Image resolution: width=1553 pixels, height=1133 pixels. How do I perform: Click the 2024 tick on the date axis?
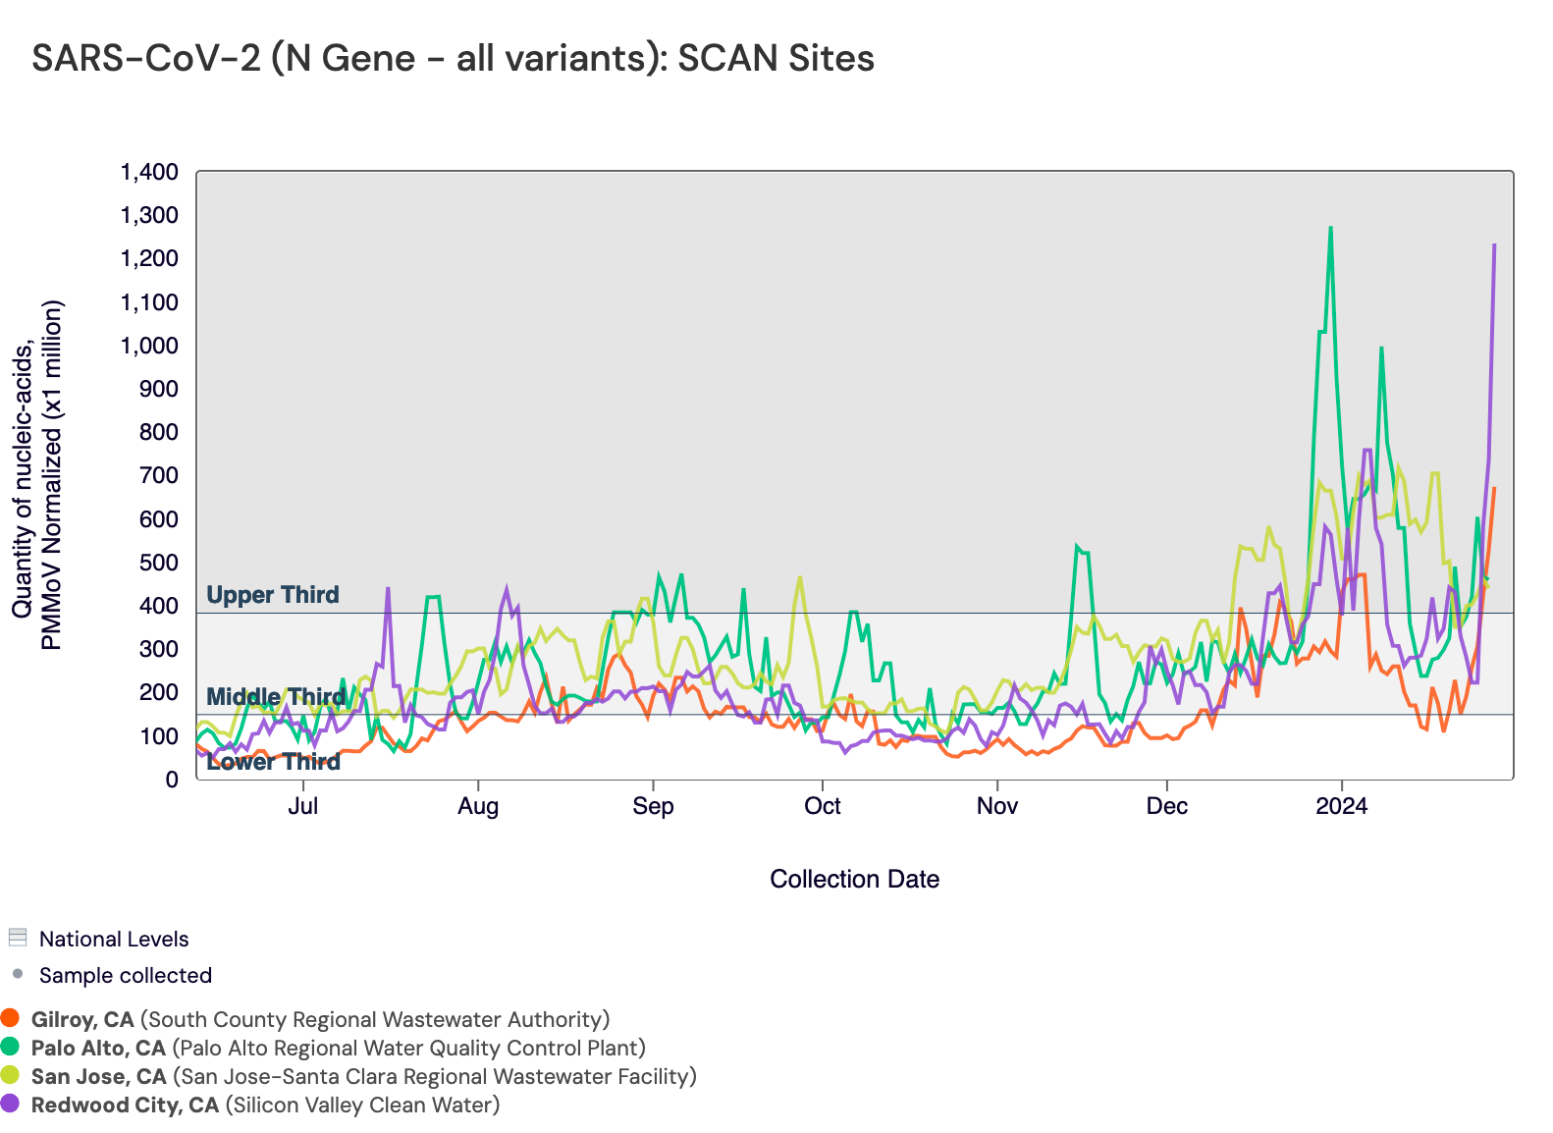point(1341,806)
